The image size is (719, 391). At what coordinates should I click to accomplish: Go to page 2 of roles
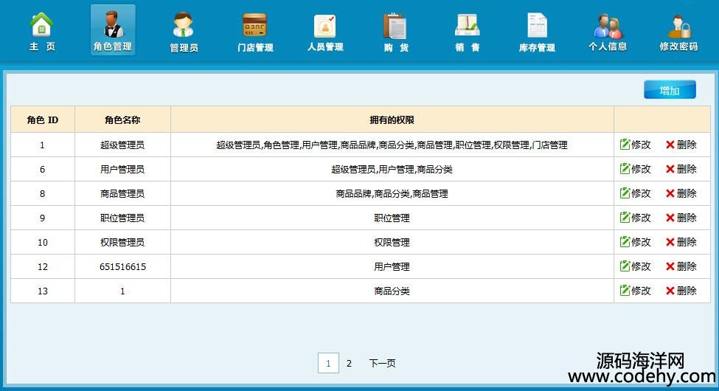point(349,363)
